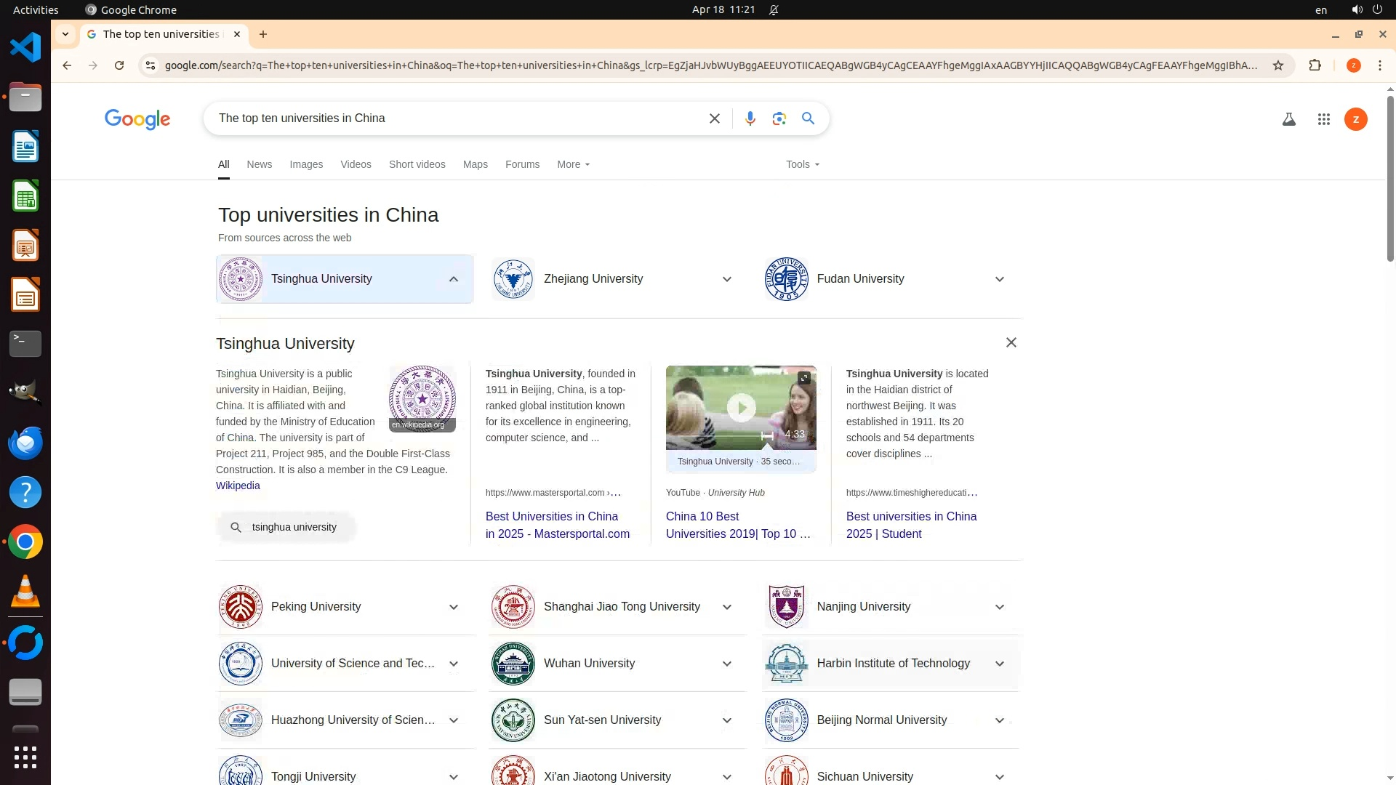Screen dimensions: 1396x785
Task: Open Best Universities Mastersportal.com result
Action: [557, 525]
